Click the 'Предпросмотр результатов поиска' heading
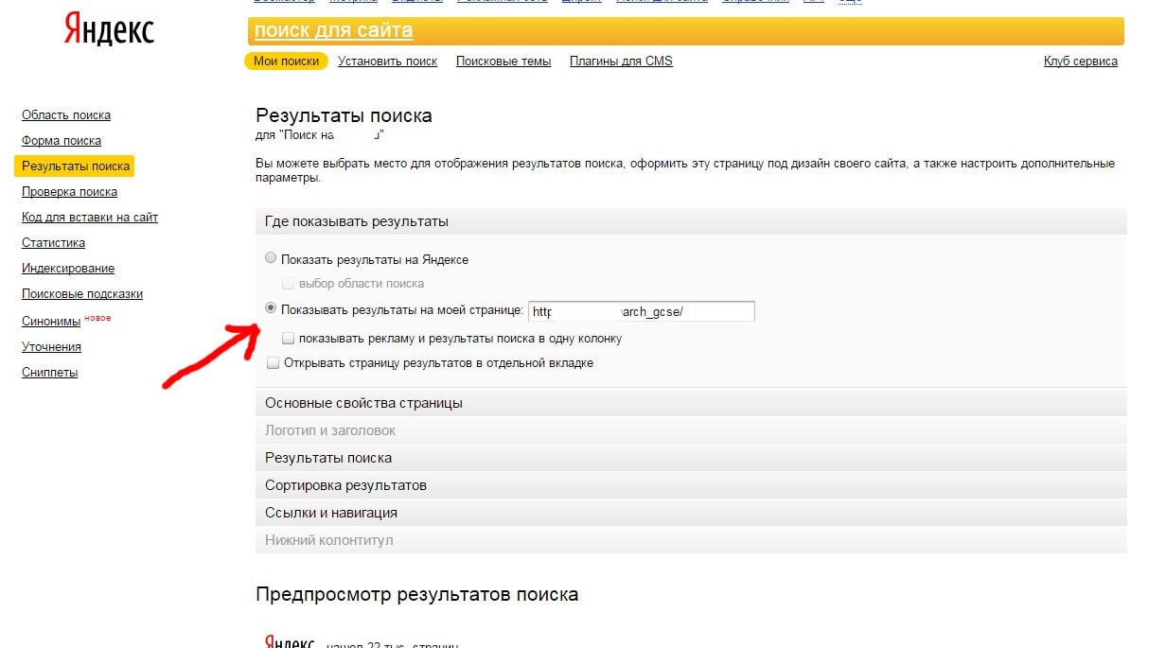 click(417, 595)
